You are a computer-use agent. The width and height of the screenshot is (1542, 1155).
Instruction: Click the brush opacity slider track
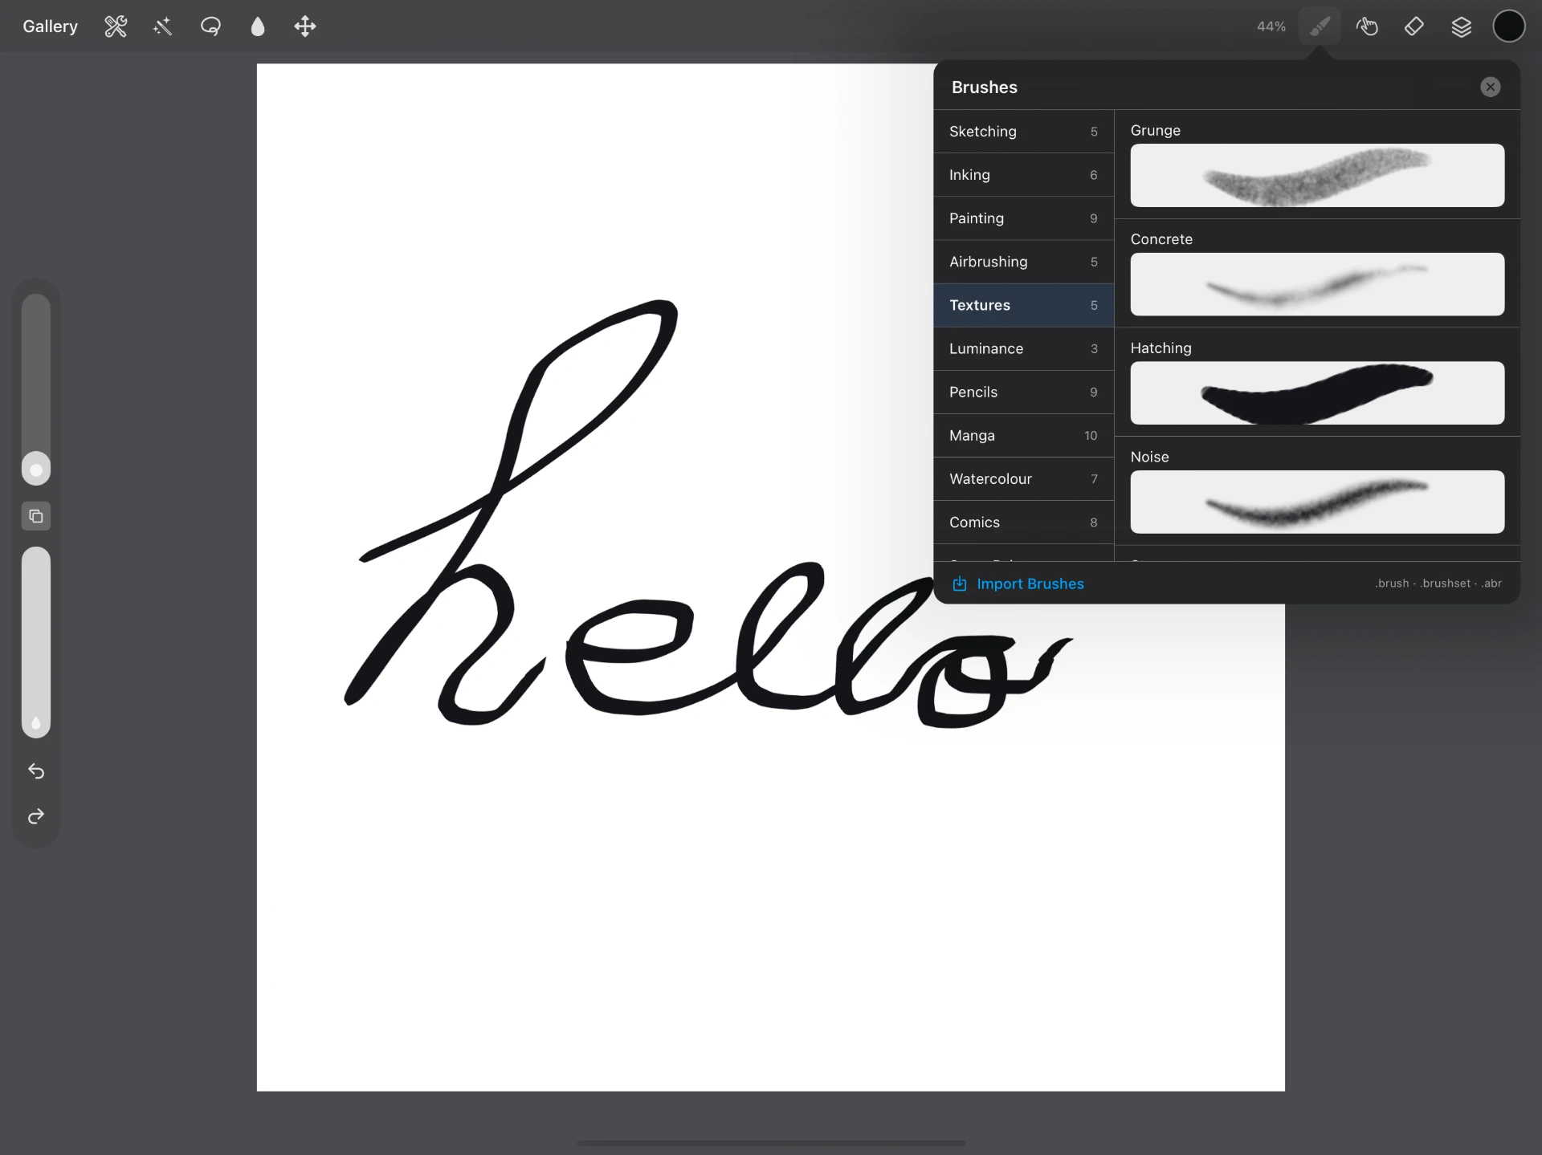tap(36, 642)
